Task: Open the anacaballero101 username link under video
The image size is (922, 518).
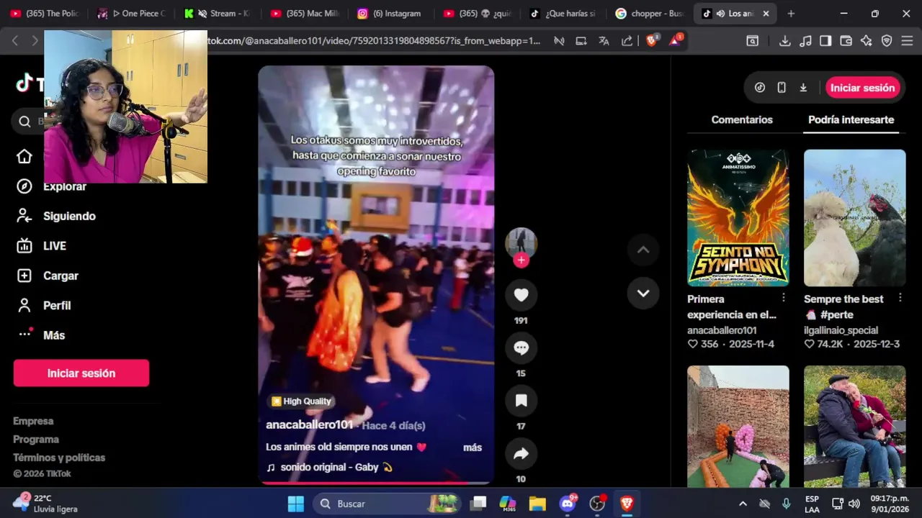Action: coord(309,425)
